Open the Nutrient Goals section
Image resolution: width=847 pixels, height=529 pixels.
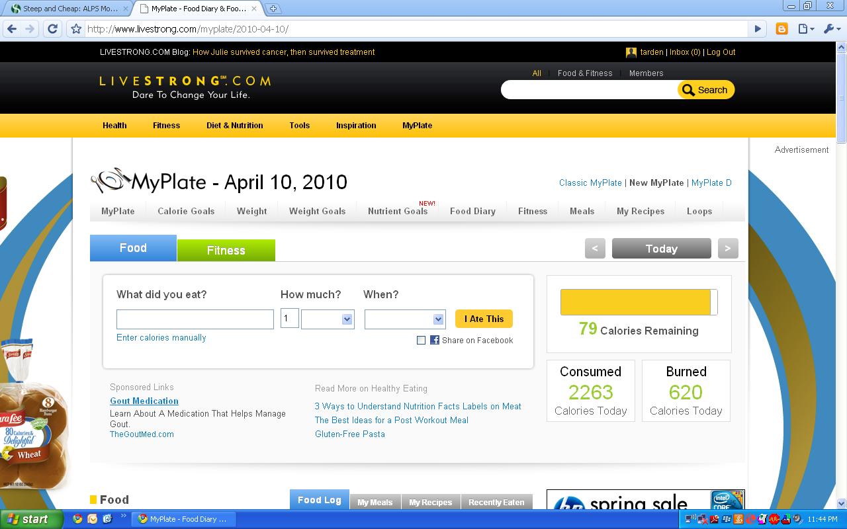(398, 211)
